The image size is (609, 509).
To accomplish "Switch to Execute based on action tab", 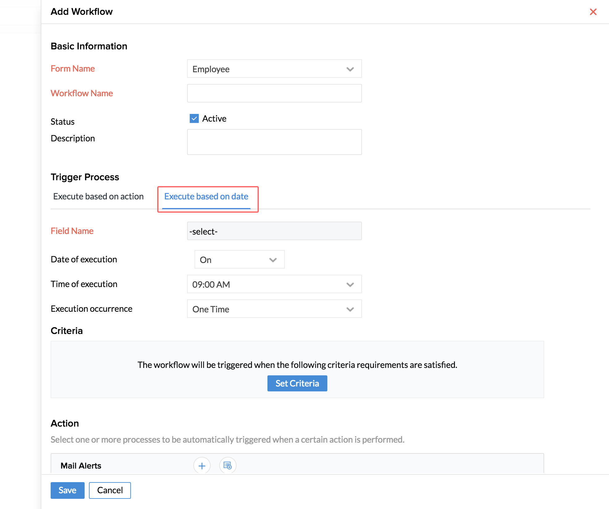I will click(98, 197).
